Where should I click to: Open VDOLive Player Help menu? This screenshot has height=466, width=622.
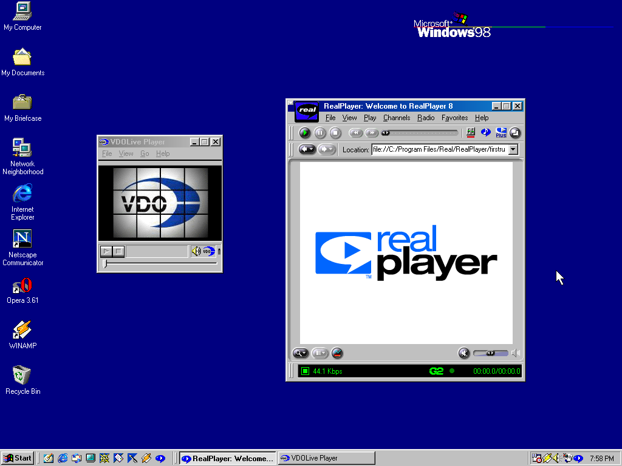point(163,154)
